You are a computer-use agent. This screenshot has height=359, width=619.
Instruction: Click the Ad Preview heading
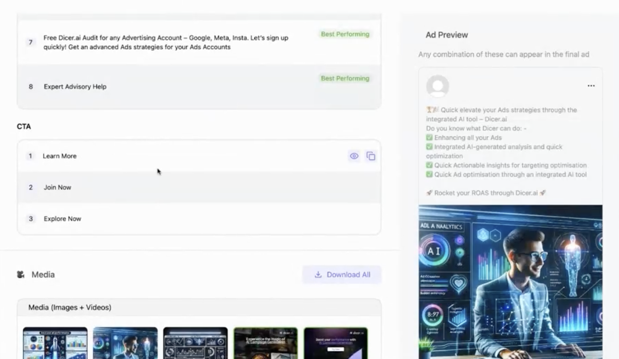point(447,35)
